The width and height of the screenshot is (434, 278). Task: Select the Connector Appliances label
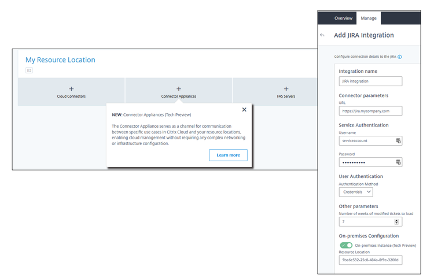click(x=179, y=97)
